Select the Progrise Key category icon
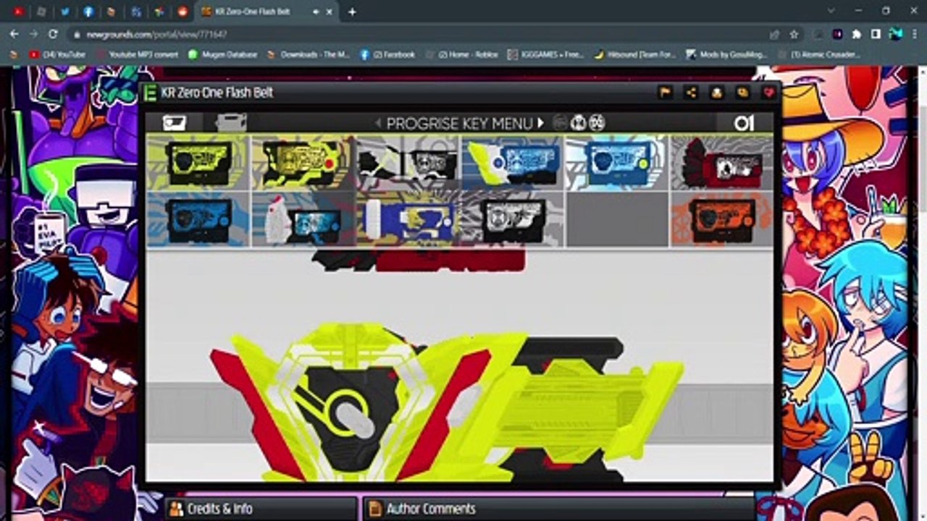Image resolution: width=927 pixels, height=521 pixels. click(x=175, y=122)
